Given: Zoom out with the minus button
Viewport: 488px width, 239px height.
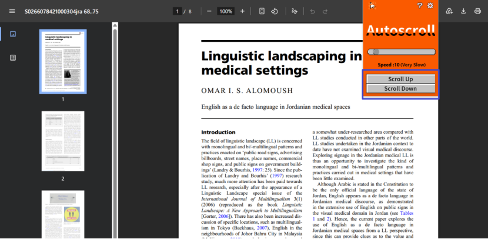Looking at the screenshot, I should pyautogui.click(x=209, y=12).
